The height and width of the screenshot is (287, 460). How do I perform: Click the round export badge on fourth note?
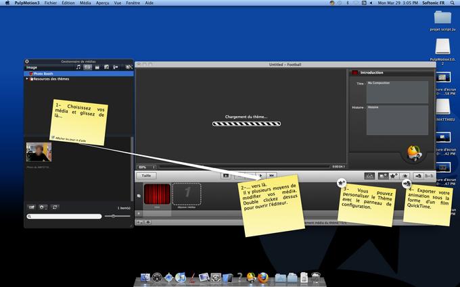click(x=407, y=184)
